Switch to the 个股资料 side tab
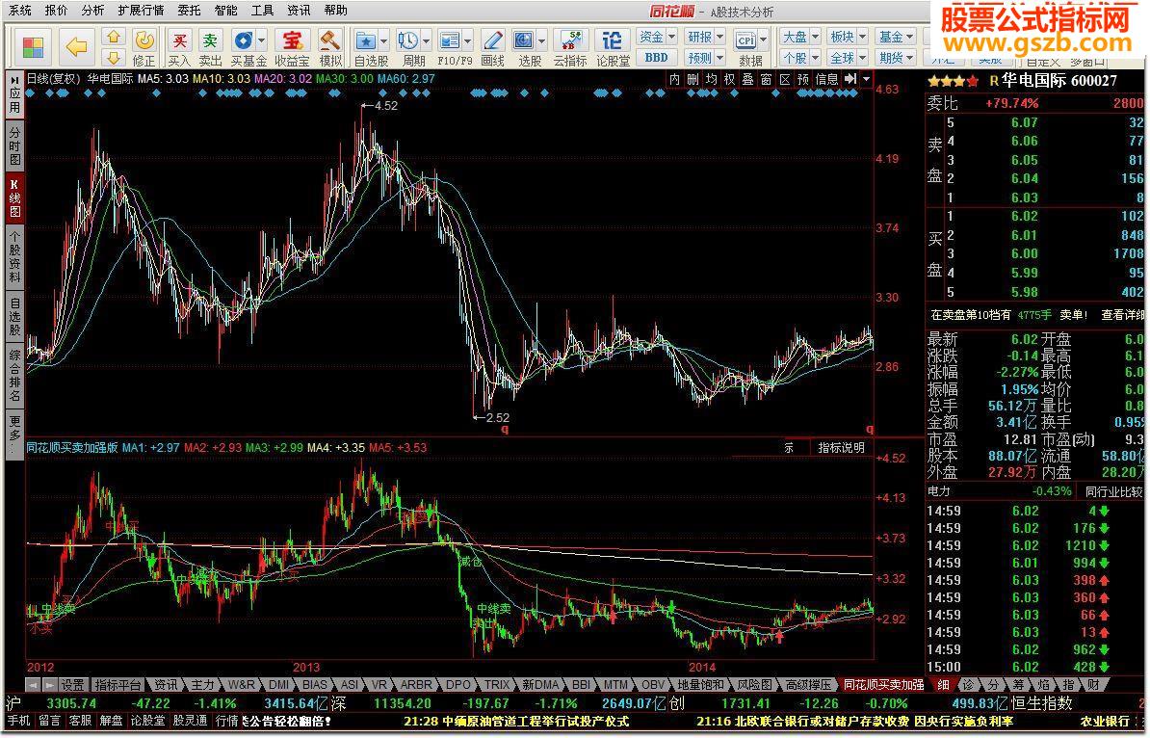Screen dimensions: 1150x738 click(14, 256)
